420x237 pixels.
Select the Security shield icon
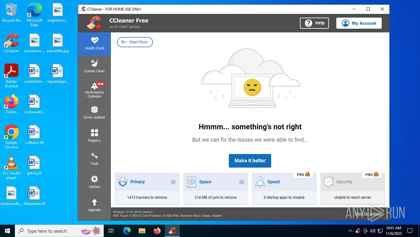329,182
